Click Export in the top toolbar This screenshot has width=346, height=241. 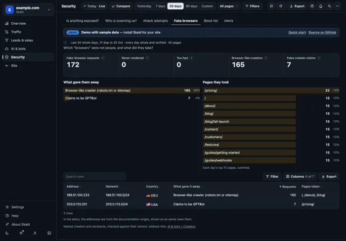[x=297, y=6]
